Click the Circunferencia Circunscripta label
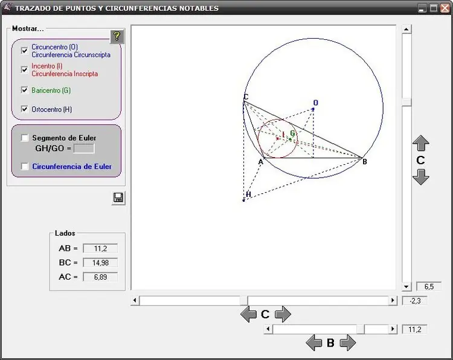The height and width of the screenshot is (360, 453). coord(71,54)
